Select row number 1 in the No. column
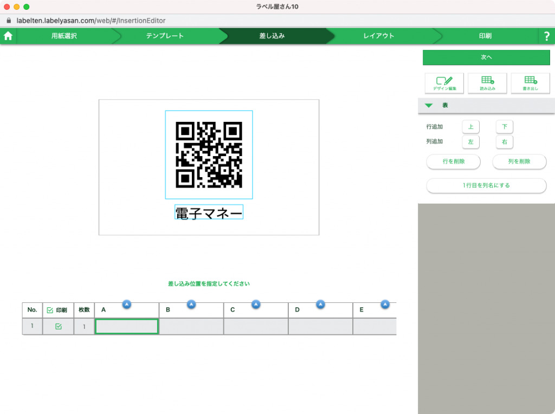The image size is (555, 414). (x=32, y=326)
